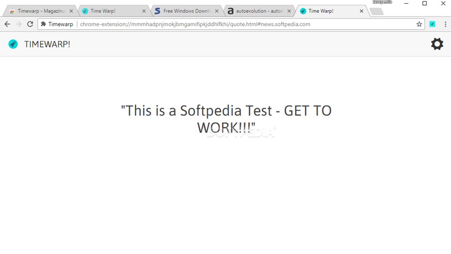Close the active Time Warp! tab
Viewport: 451px width, 254px height.
(x=362, y=11)
